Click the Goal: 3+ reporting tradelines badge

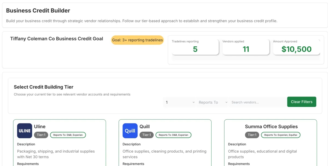[x=137, y=40]
